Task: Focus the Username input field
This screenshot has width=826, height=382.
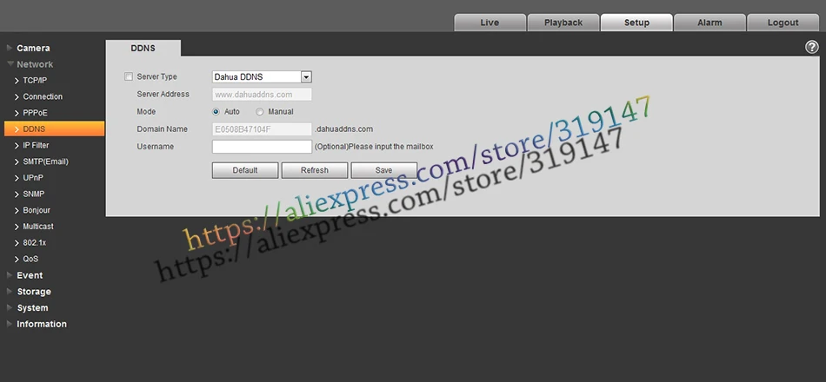Action: pyautogui.click(x=262, y=146)
